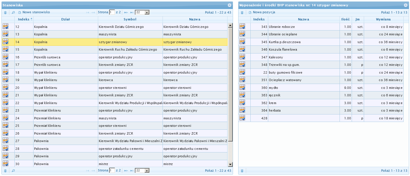This screenshot has width=410, height=176.
Task: Delete with bottom Stanowiska trash icon
Action: coord(5,171)
